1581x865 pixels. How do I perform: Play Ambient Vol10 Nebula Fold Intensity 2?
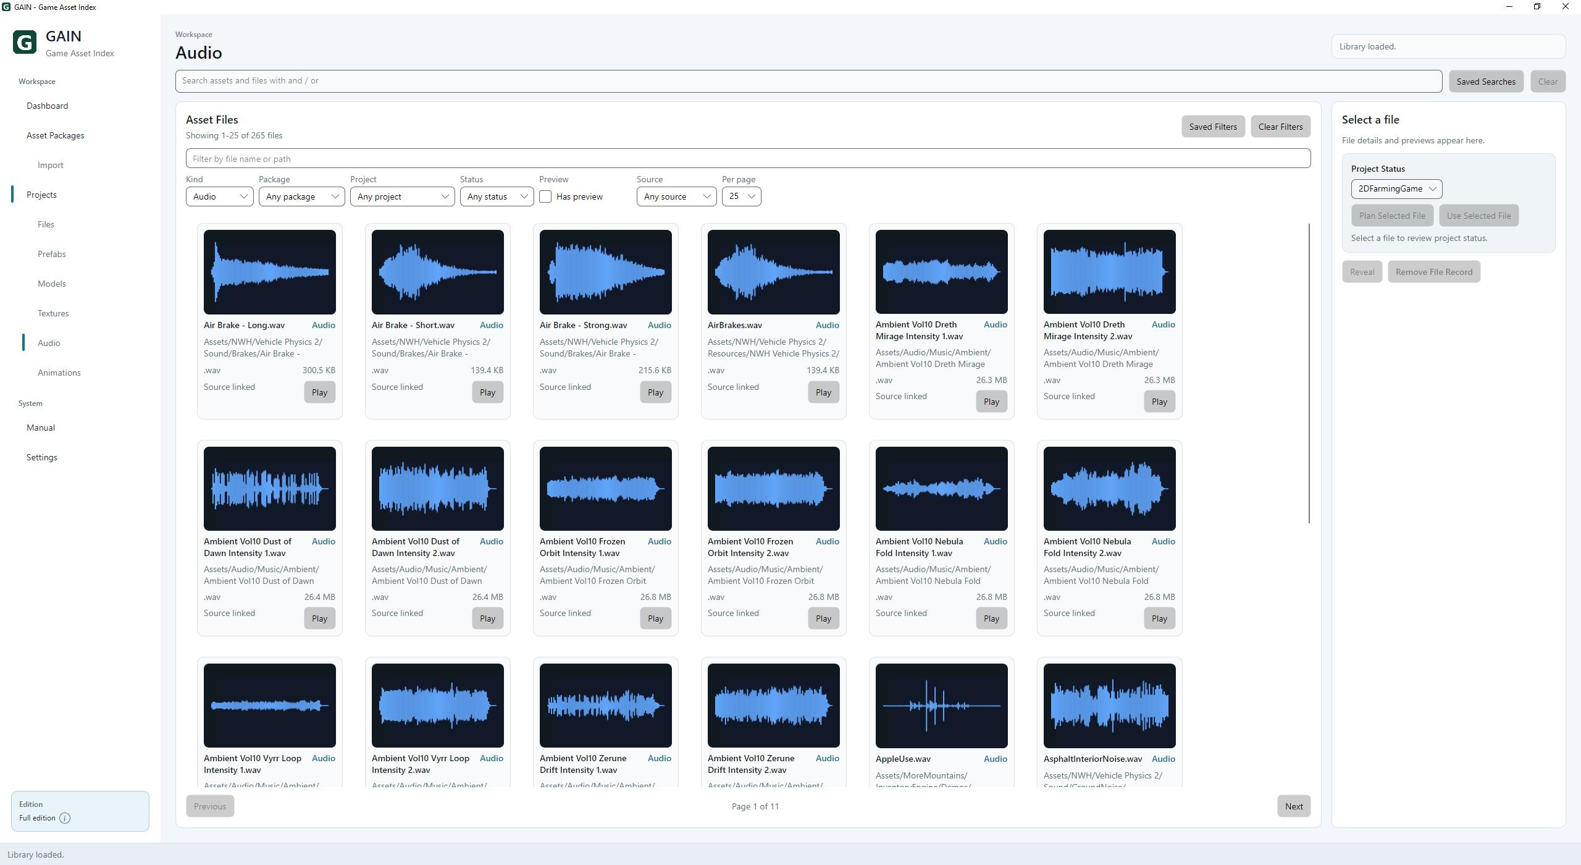point(1159,618)
